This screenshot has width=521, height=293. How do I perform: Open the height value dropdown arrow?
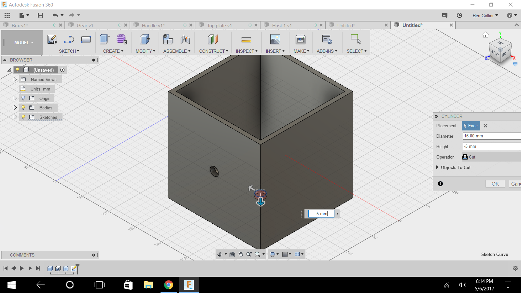pyautogui.click(x=337, y=214)
